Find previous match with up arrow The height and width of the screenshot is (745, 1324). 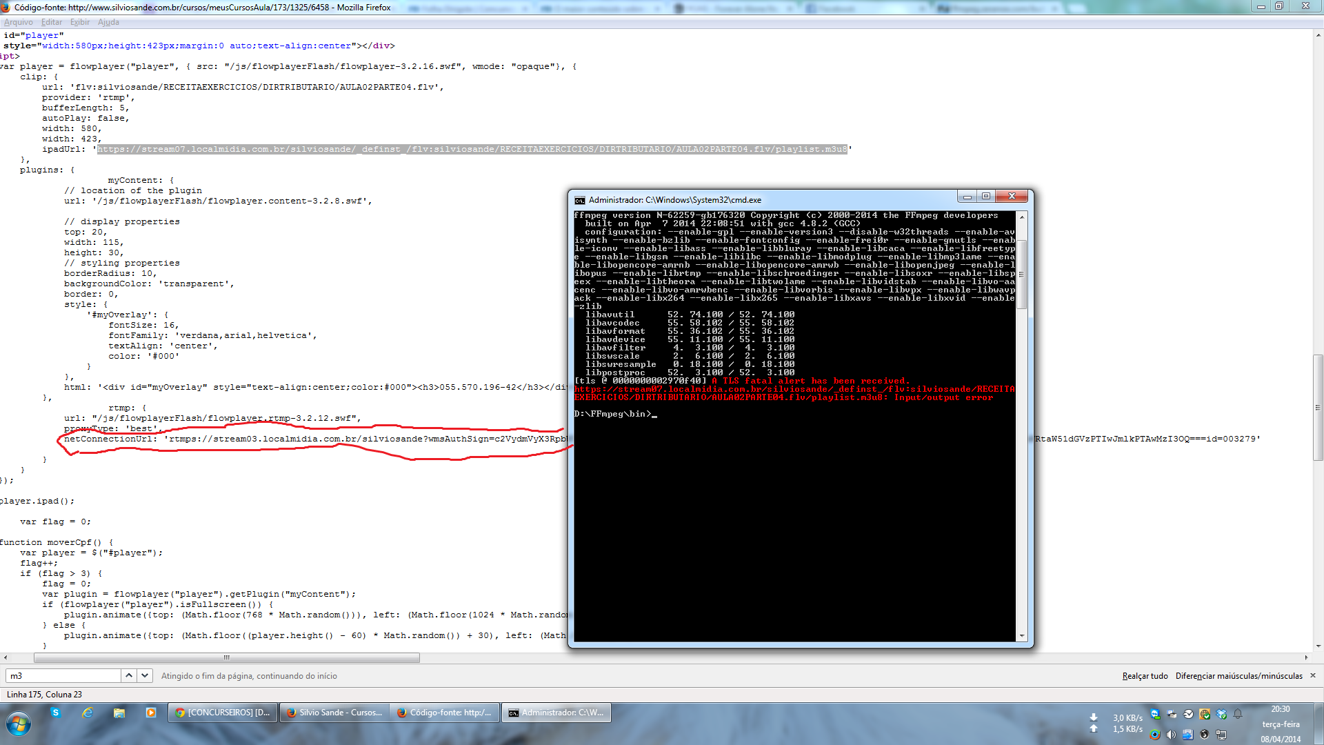[x=129, y=676]
